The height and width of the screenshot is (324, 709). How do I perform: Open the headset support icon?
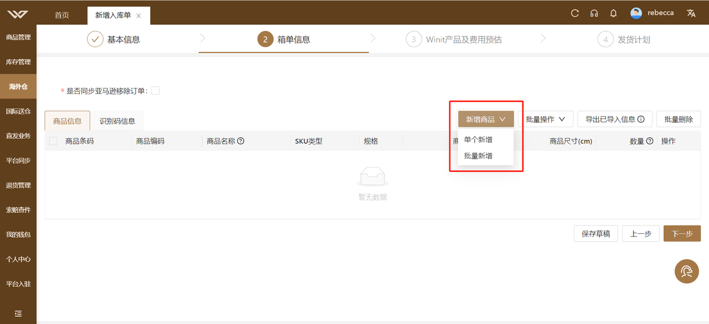[594, 13]
